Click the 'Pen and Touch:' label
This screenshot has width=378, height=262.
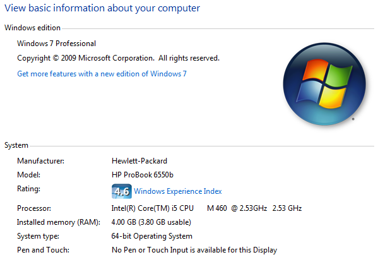[43, 250]
